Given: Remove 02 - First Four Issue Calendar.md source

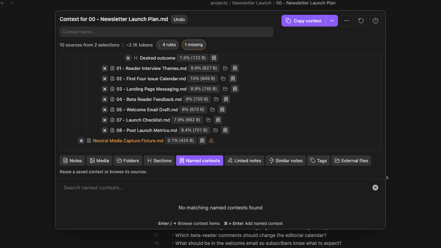Looking at the screenshot, I should tap(105, 79).
